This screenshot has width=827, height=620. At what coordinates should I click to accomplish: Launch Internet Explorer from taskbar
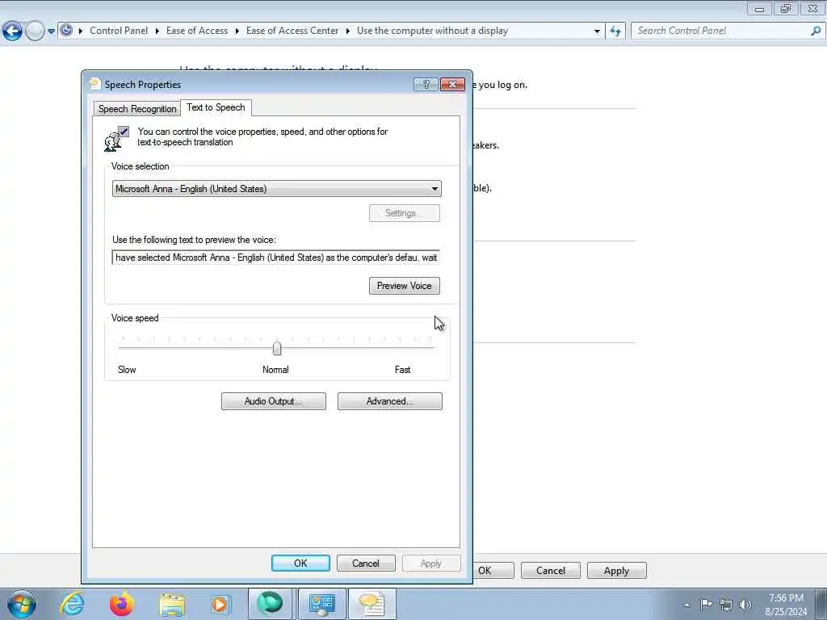pyautogui.click(x=72, y=604)
